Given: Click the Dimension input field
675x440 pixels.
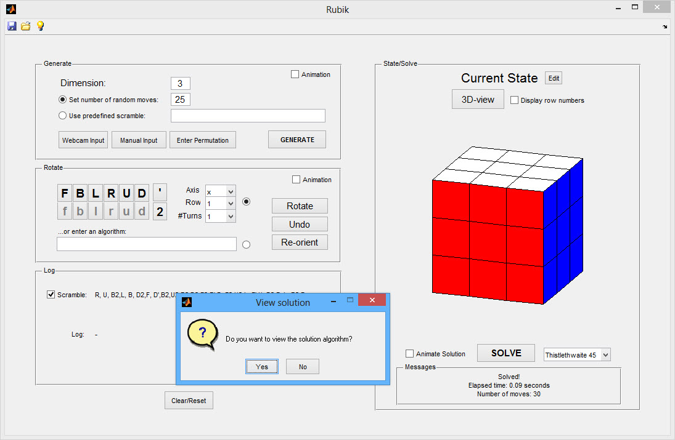Looking at the screenshot, I should [x=181, y=83].
